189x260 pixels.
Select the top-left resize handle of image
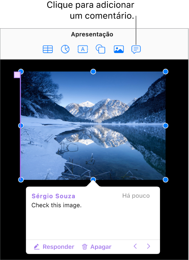21,72
